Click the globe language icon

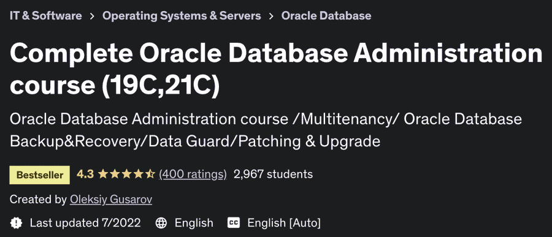(161, 222)
